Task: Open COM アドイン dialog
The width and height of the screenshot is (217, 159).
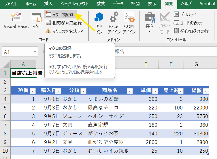Action: click(x=129, y=23)
